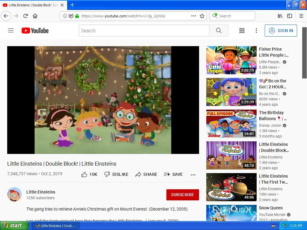
Task: Click The Birthday Balloons video title
Action: pos(273,115)
